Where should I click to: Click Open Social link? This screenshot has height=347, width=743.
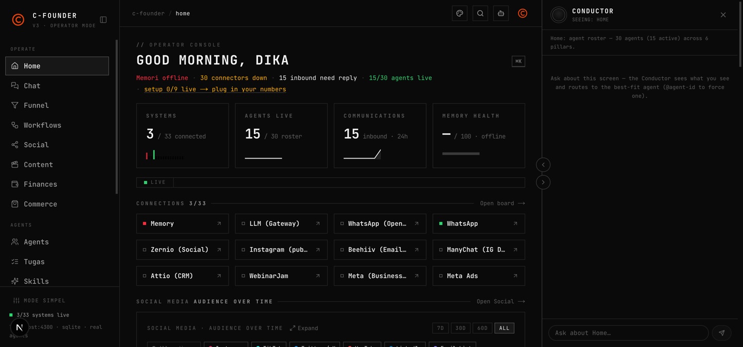501,302
